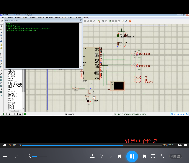This screenshot has height=163, width=189.
Task: Click the orange ARES toolbar icon
Action: pos(130,21)
